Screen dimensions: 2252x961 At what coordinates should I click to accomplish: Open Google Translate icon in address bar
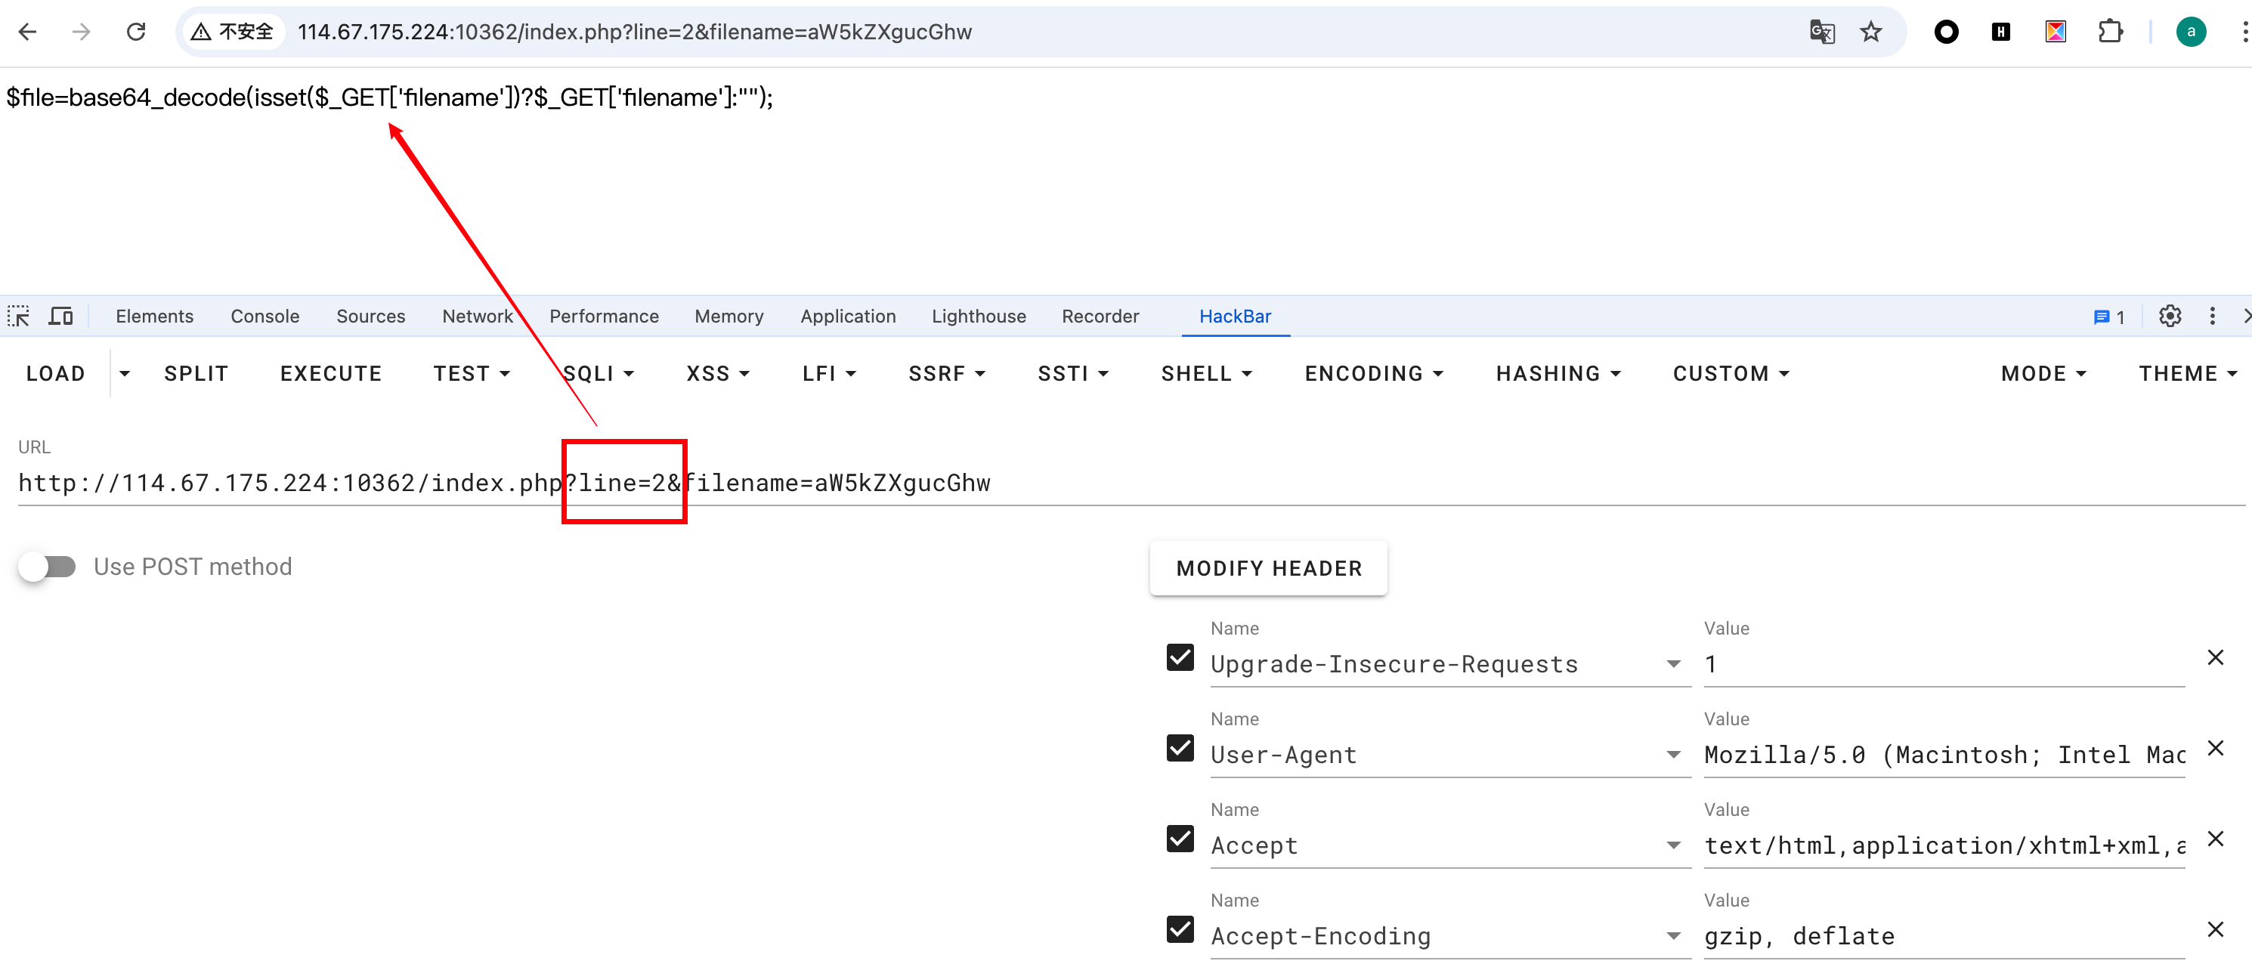(x=1821, y=32)
